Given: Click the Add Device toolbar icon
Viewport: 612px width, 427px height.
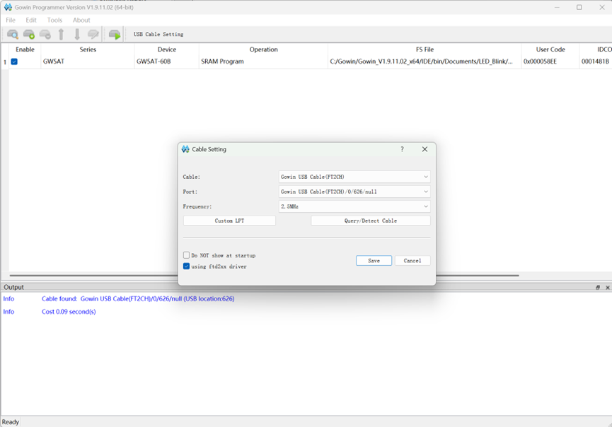Looking at the screenshot, I should (29, 35).
